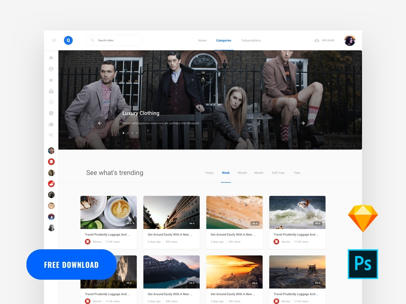Open the cruise ship video thumbnail
The width and height of the screenshot is (406, 304).
click(x=172, y=212)
